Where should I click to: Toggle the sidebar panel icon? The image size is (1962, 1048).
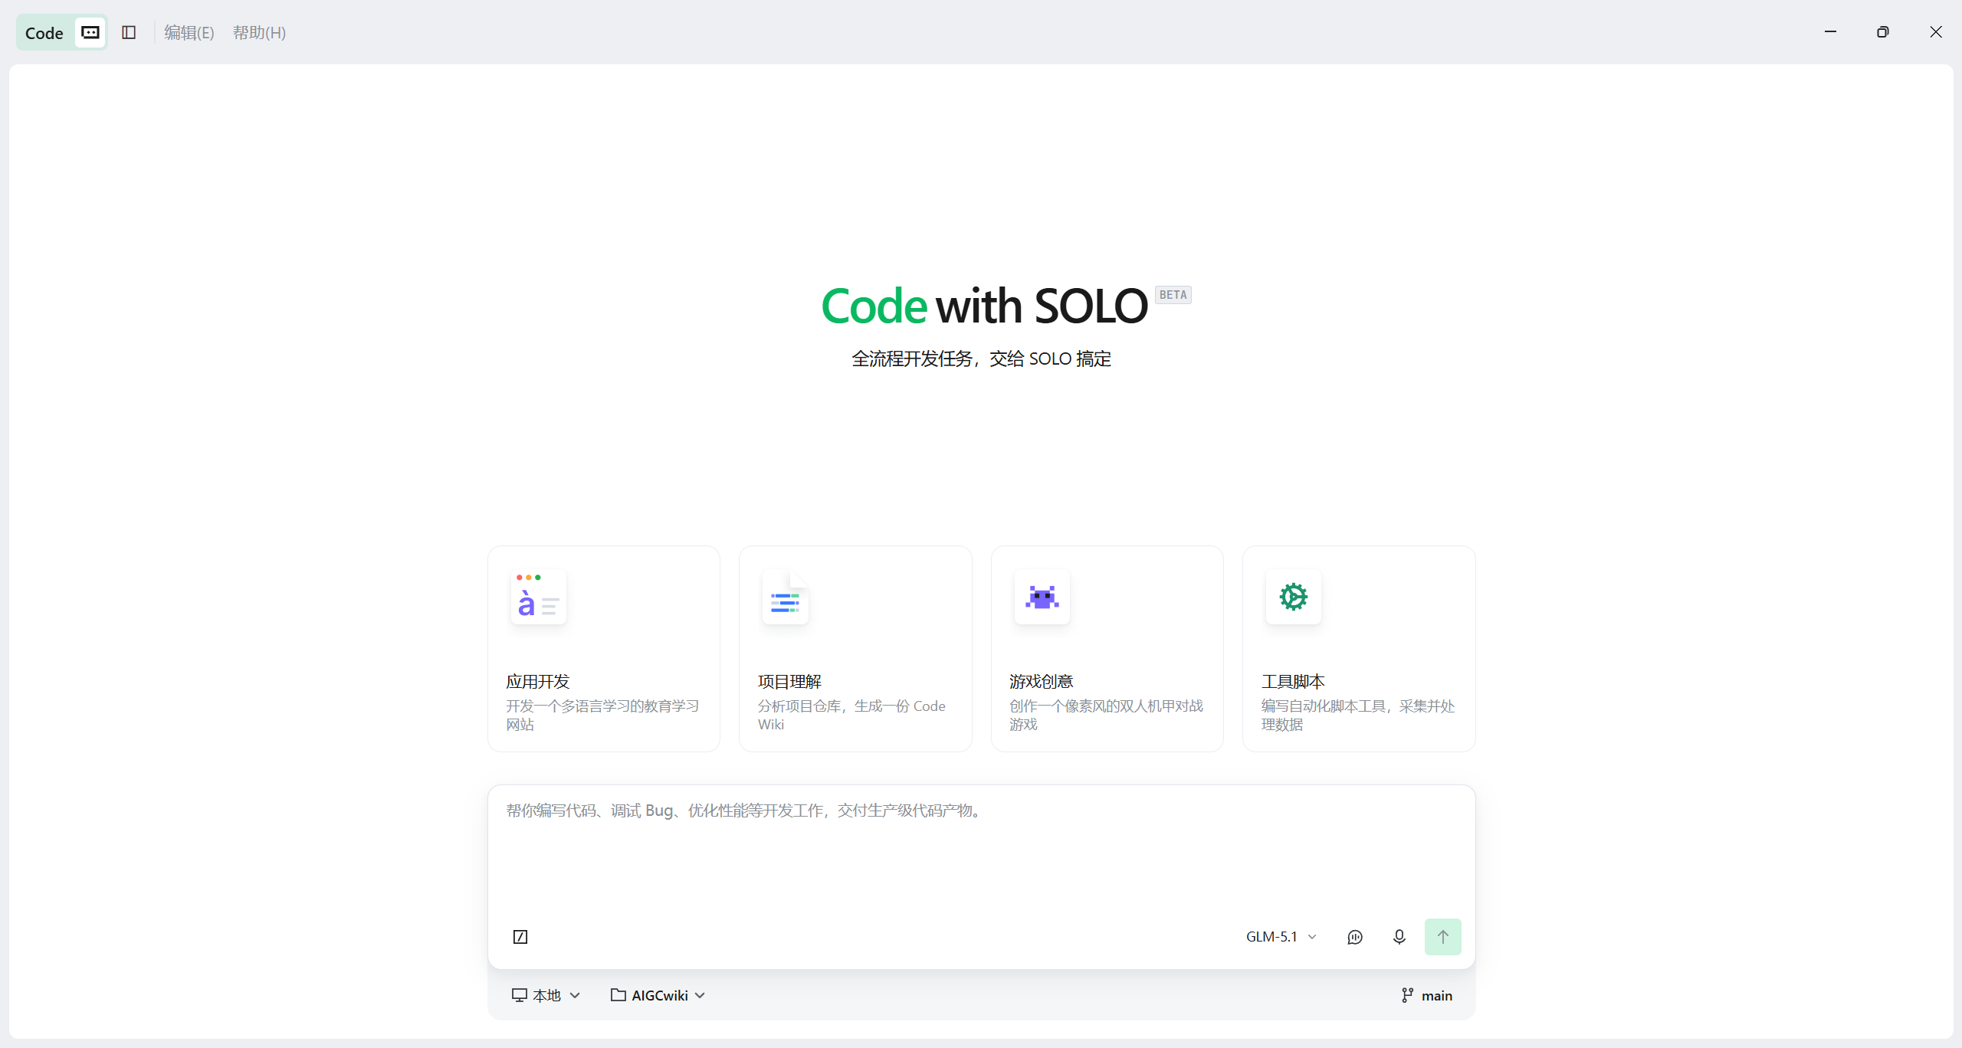[129, 32]
